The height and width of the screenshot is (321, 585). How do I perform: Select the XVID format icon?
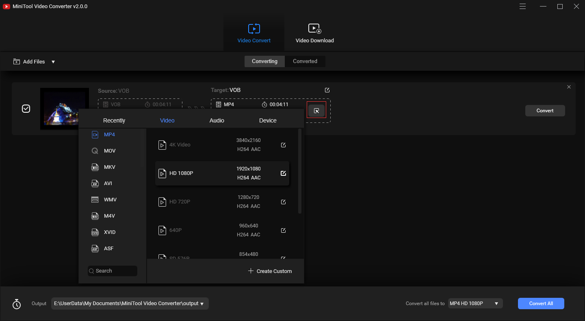pos(95,232)
